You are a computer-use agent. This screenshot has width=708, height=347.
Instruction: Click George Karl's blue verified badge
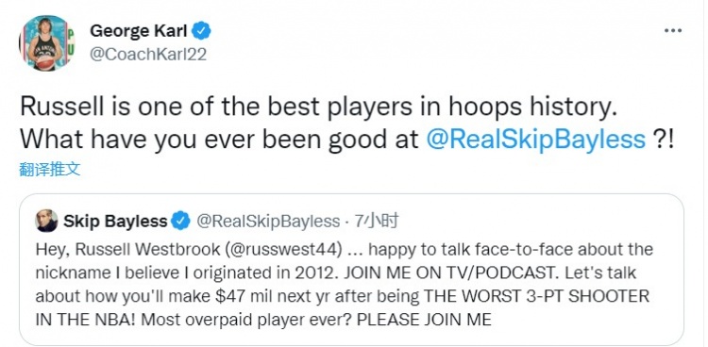click(201, 31)
